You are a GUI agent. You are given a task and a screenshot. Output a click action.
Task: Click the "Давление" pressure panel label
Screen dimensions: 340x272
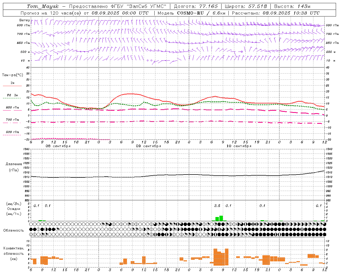14,164
